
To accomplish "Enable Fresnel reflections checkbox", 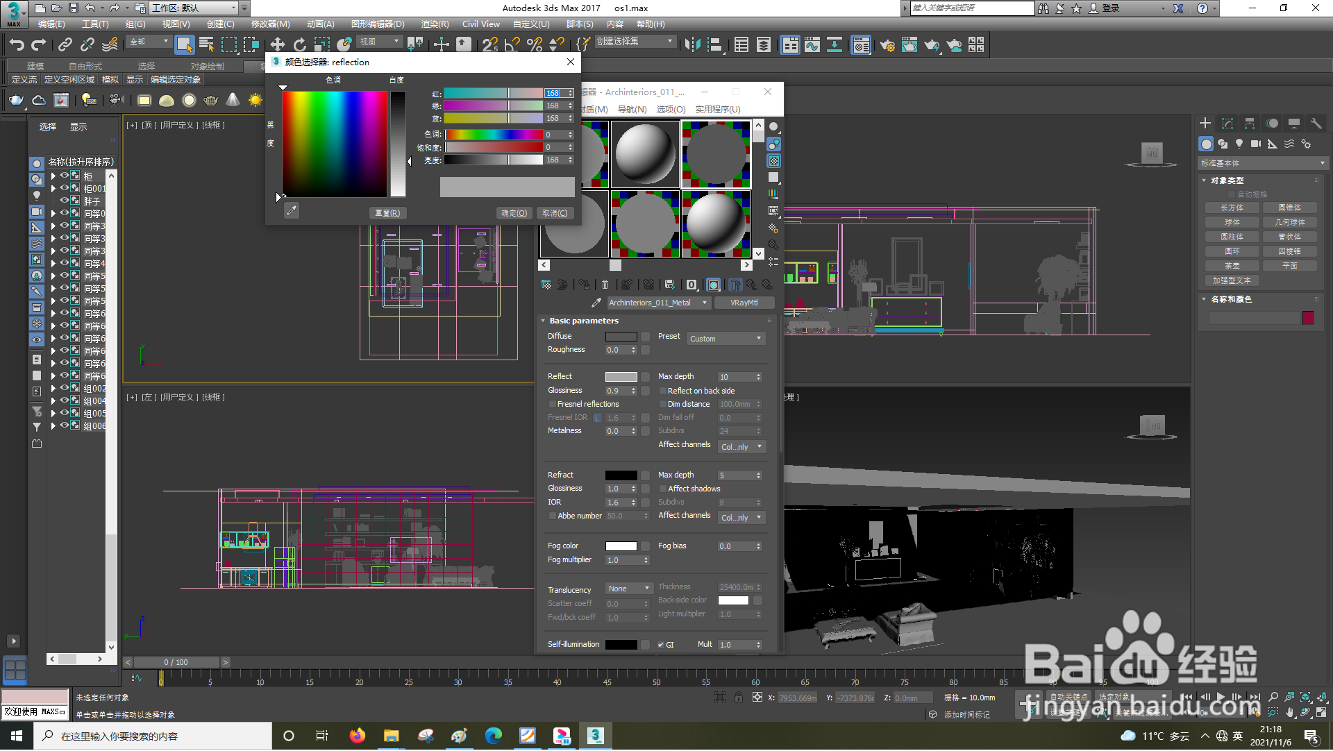I will click(553, 405).
